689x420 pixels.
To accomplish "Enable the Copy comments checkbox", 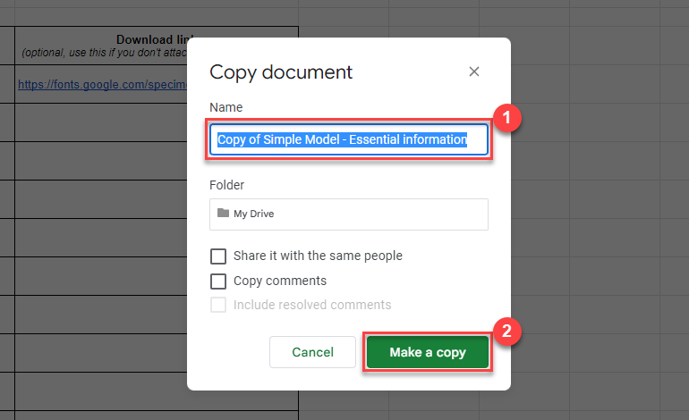I will 218,281.
